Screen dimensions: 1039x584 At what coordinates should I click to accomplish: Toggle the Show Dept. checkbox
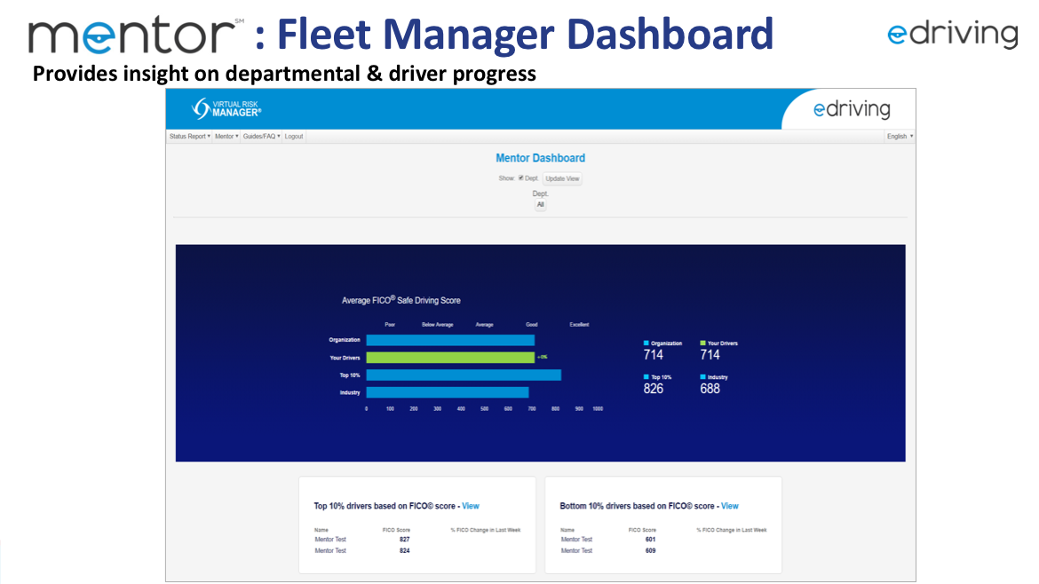click(520, 178)
